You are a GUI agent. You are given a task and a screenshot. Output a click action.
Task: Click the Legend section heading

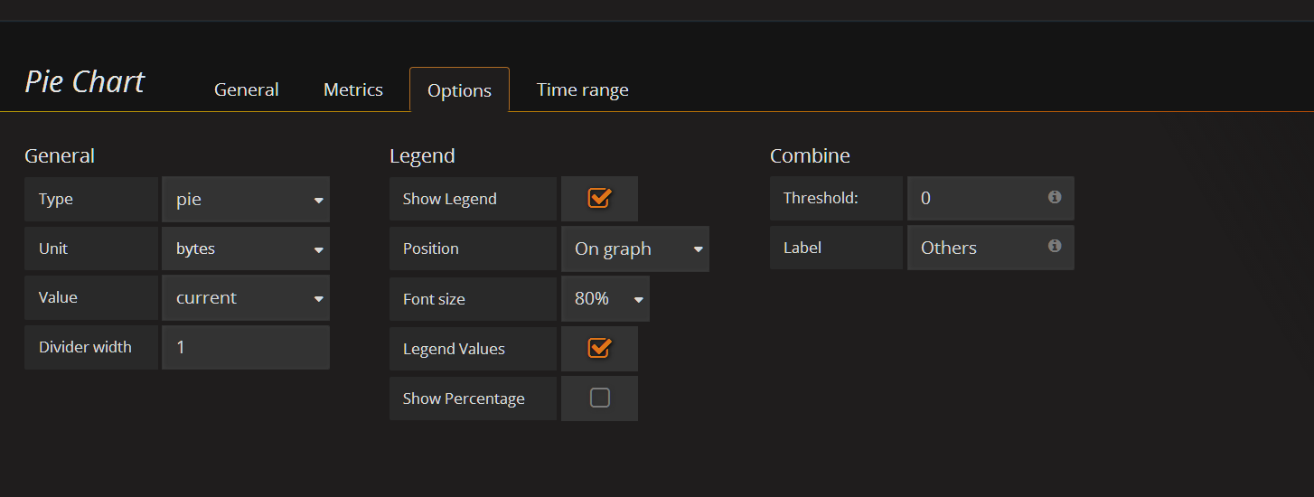click(x=422, y=156)
